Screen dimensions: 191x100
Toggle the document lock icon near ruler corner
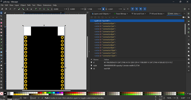click(5, 13)
